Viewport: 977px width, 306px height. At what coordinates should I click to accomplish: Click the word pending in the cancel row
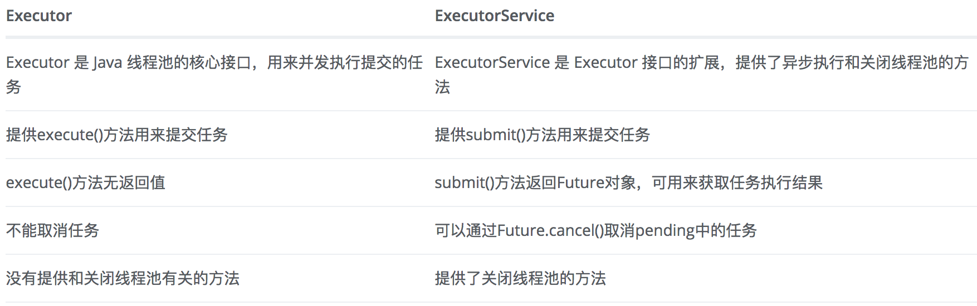(x=665, y=231)
